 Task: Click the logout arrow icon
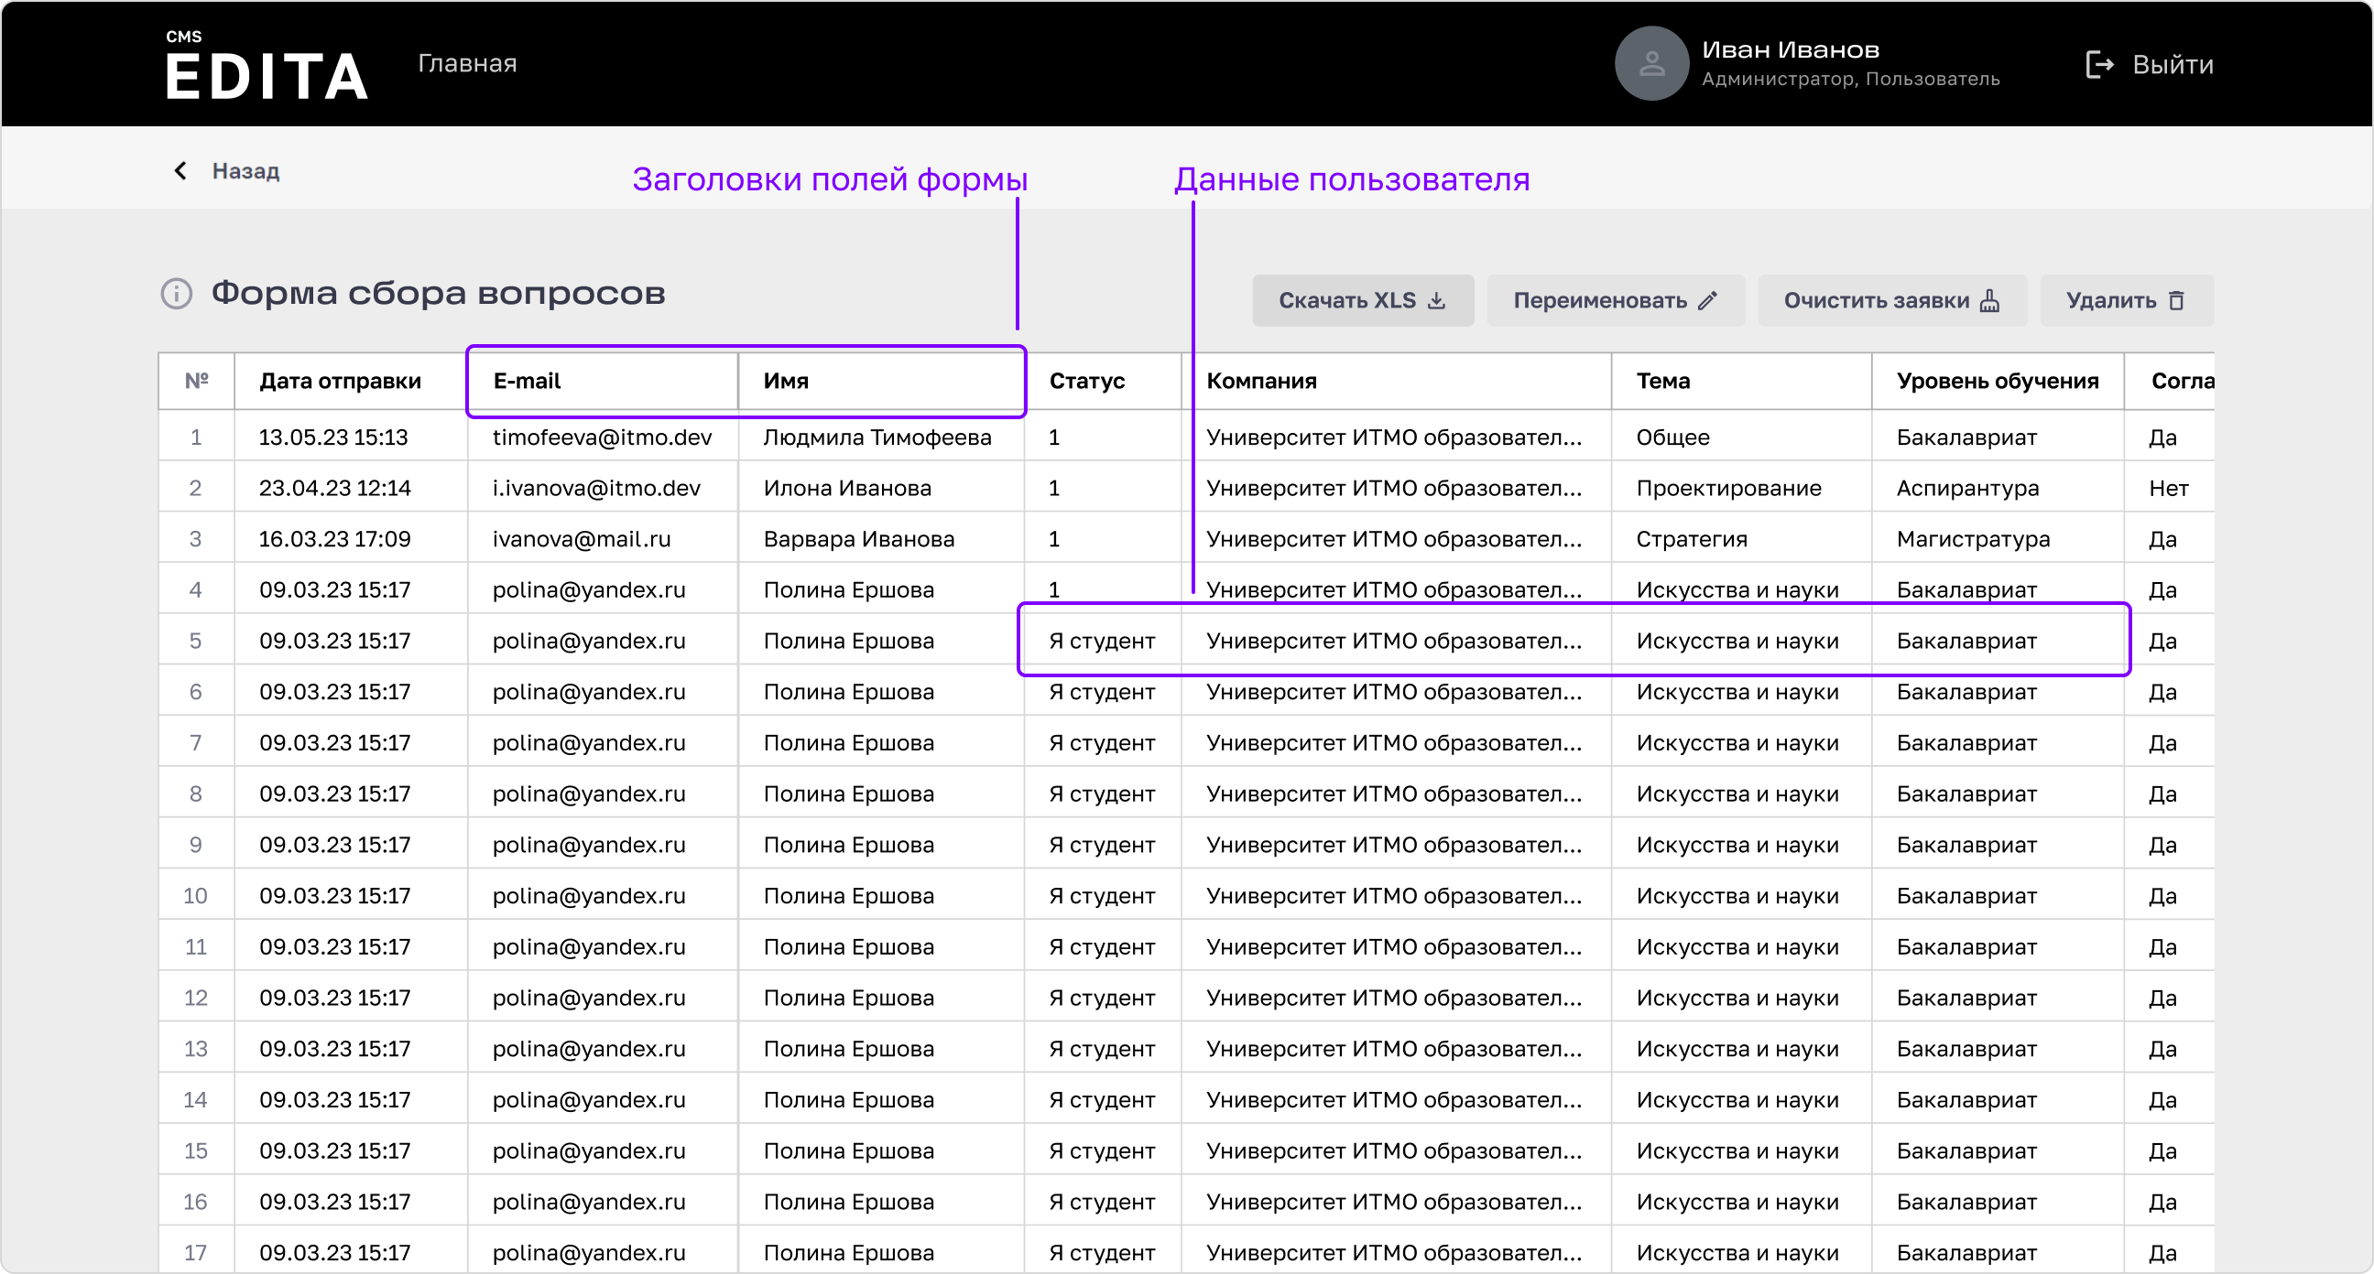tap(2098, 64)
